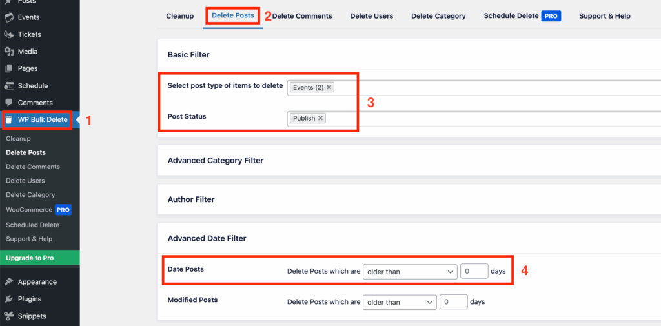Viewport: 661px width, 326px height.
Task: Click Delete Category in sidebar submenu
Action: click(30, 195)
